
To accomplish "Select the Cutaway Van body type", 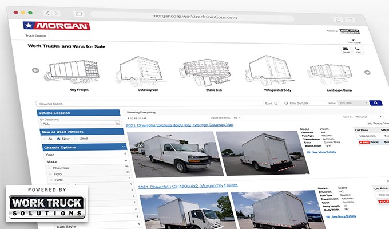I will 141,74.
